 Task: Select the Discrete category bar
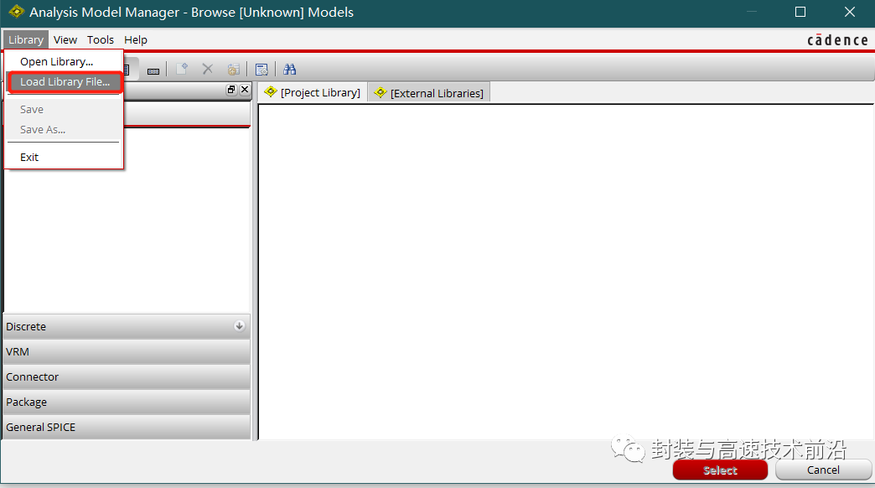[x=127, y=326]
